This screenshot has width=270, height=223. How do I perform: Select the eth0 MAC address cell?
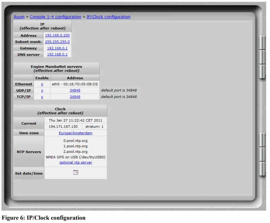(x=74, y=84)
